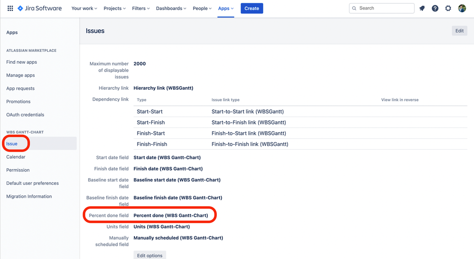Click the Apps sidebar heading
Screen dimensions: 474x259
[x=12, y=32]
